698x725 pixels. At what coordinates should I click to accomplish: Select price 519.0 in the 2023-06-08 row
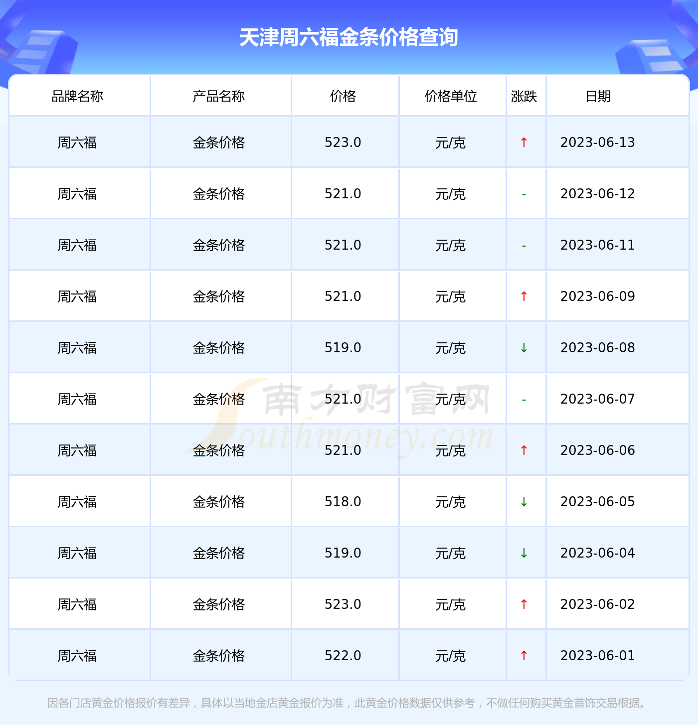[x=343, y=348]
